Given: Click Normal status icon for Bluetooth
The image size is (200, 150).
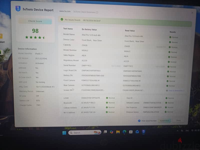Looking at the screenshot, I should (107, 102).
